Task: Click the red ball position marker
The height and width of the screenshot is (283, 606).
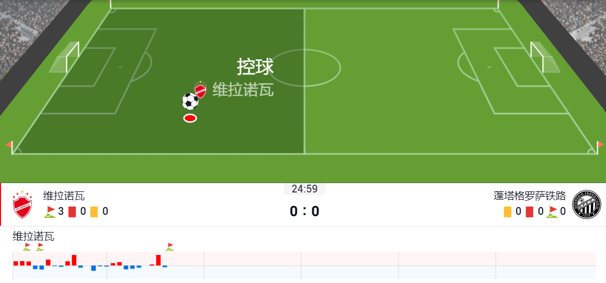Action: click(190, 119)
